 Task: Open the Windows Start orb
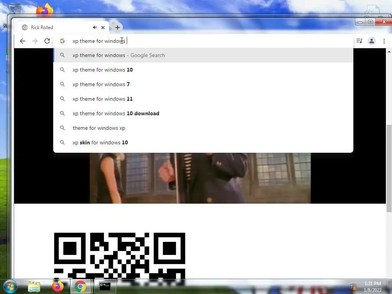point(10,286)
